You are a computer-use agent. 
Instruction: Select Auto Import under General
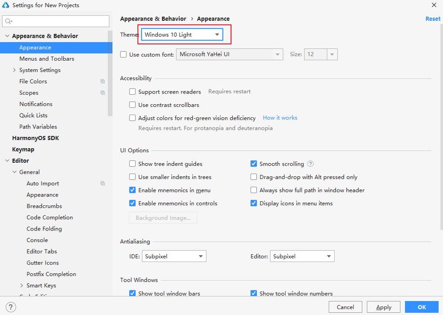(x=43, y=183)
